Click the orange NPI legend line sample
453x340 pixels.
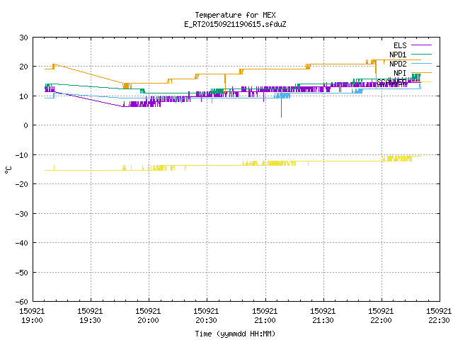(421, 72)
